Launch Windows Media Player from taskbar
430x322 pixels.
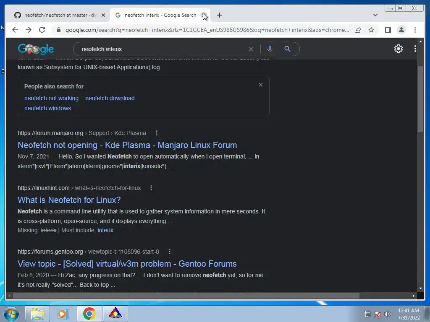63,314
